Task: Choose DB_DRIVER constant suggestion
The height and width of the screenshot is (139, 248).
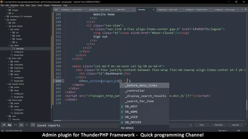Action: 145,122
